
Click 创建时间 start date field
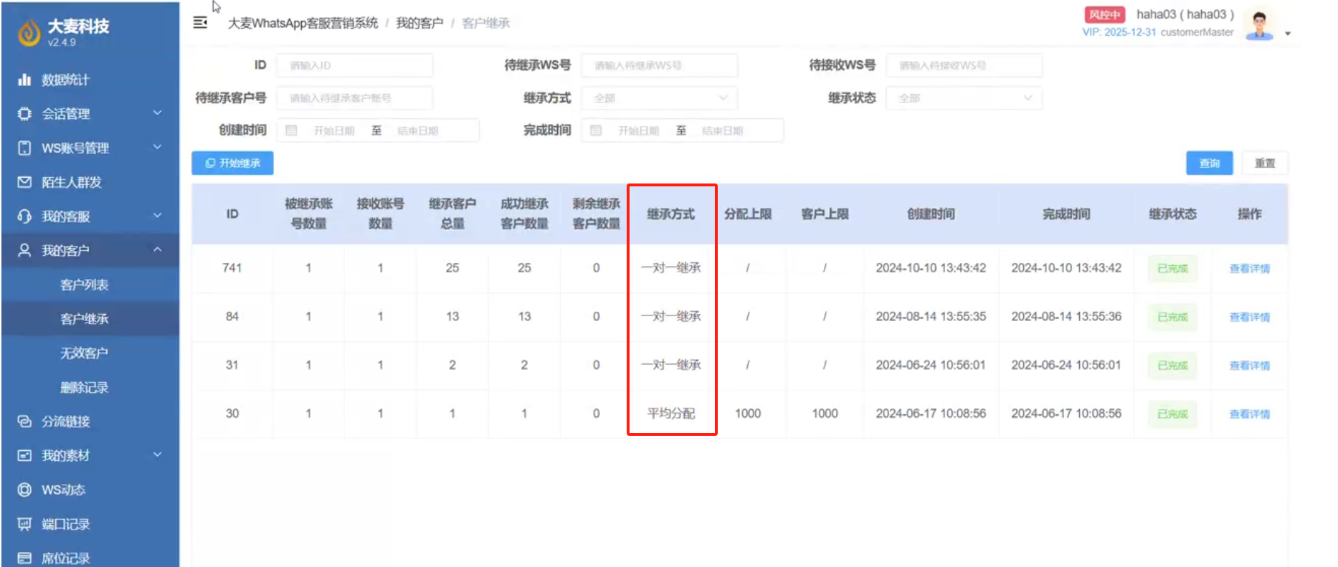click(x=334, y=130)
